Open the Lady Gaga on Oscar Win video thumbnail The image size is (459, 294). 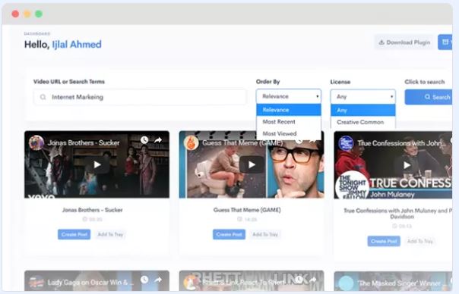[x=97, y=280]
